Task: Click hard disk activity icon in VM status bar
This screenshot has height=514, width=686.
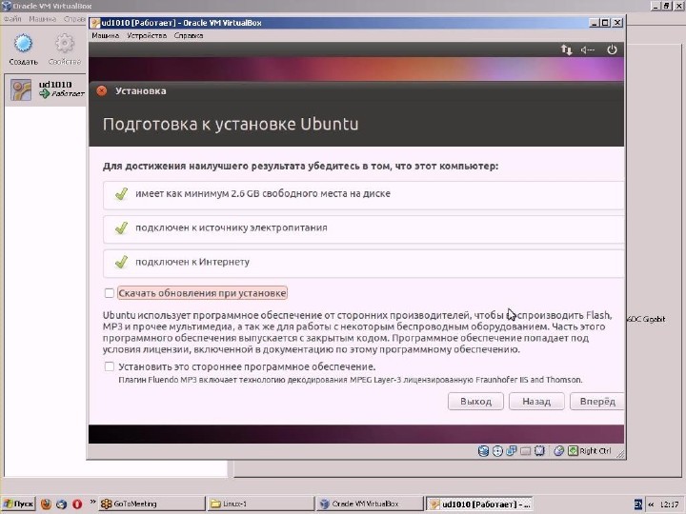Action: [483, 450]
